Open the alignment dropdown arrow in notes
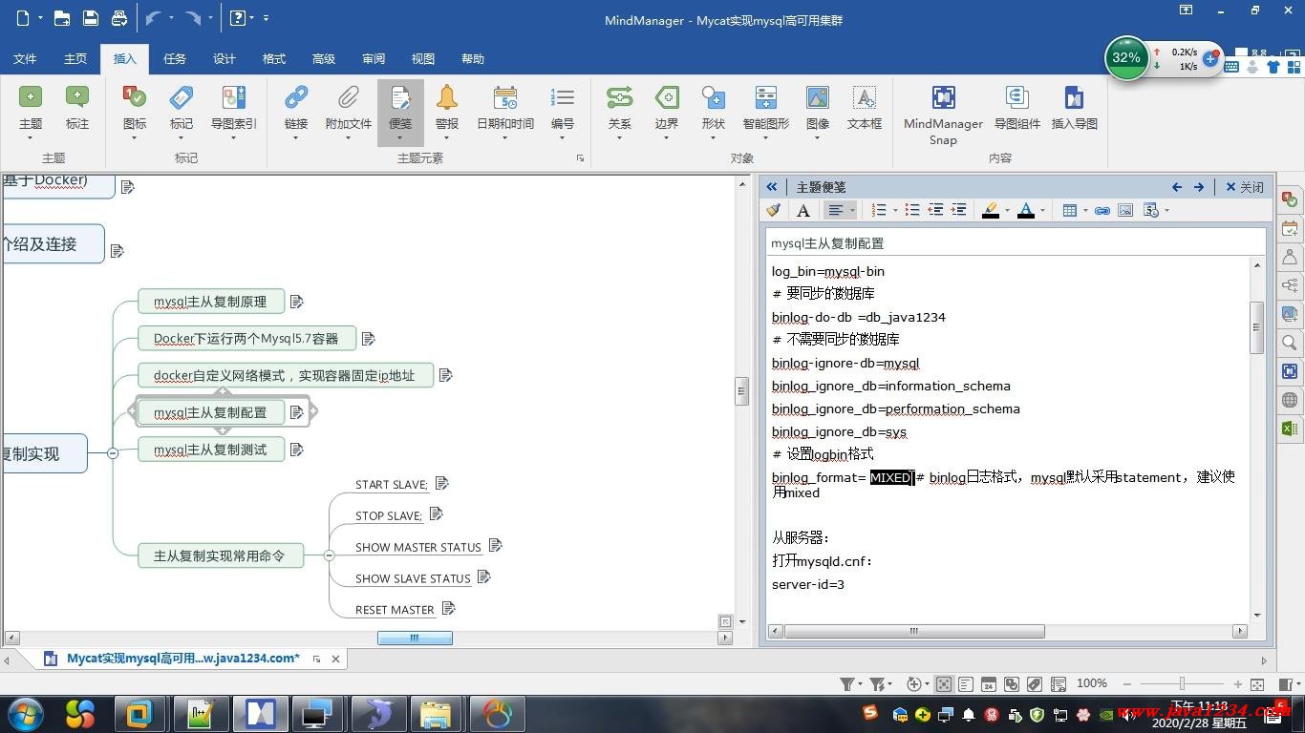1305x733 pixels. [852, 210]
